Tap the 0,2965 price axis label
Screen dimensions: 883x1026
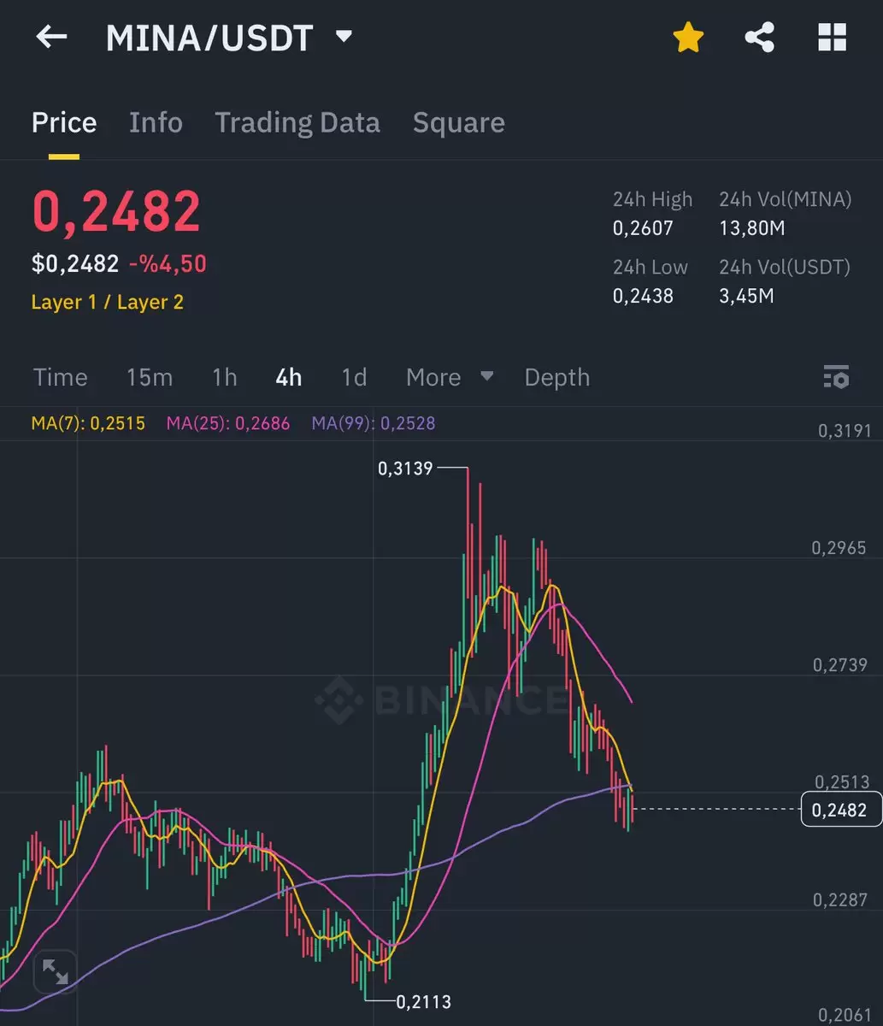click(841, 548)
